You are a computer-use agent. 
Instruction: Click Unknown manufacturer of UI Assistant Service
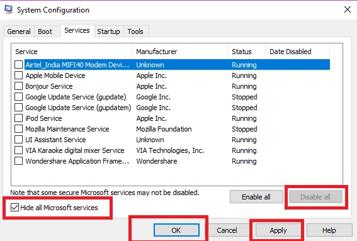point(150,140)
